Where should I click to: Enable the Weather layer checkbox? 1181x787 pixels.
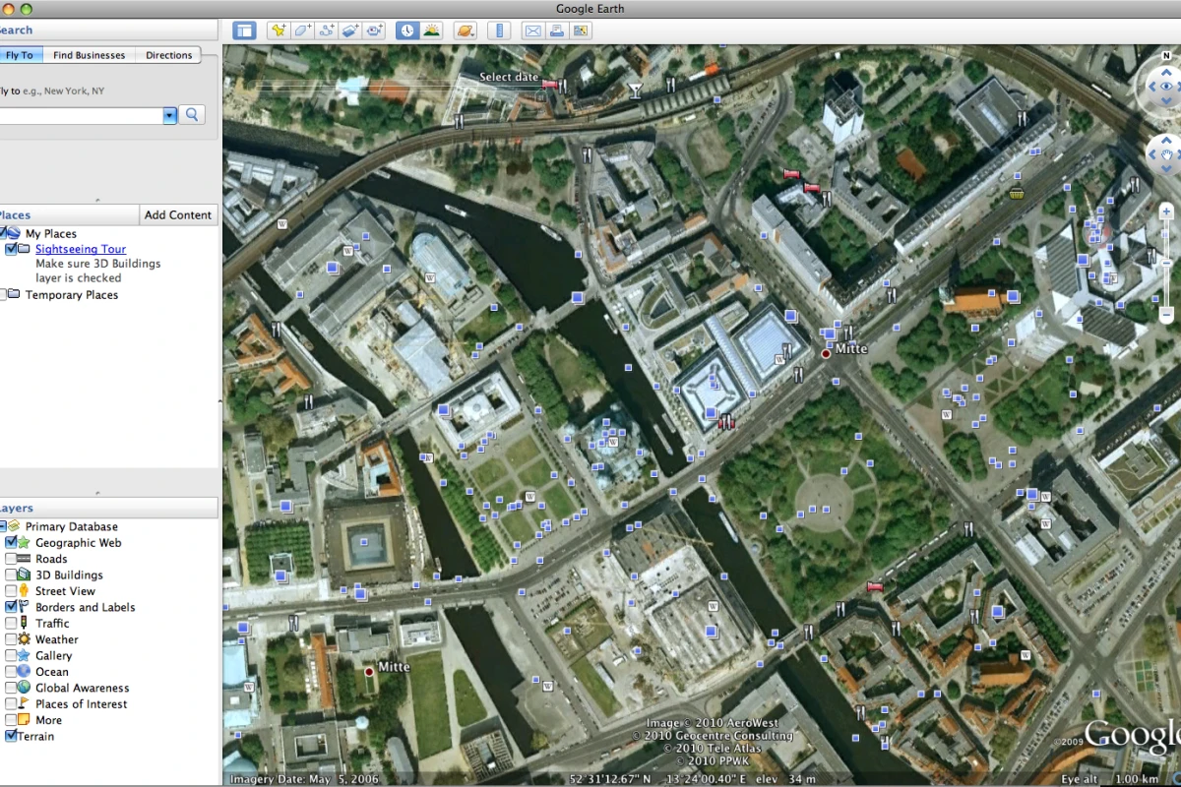pyautogui.click(x=12, y=639)
